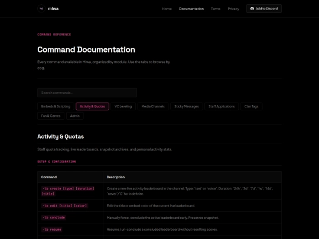Switch to the Media Channels tab
This screenshot has width=319, height=239.
[x=153, y=106]
